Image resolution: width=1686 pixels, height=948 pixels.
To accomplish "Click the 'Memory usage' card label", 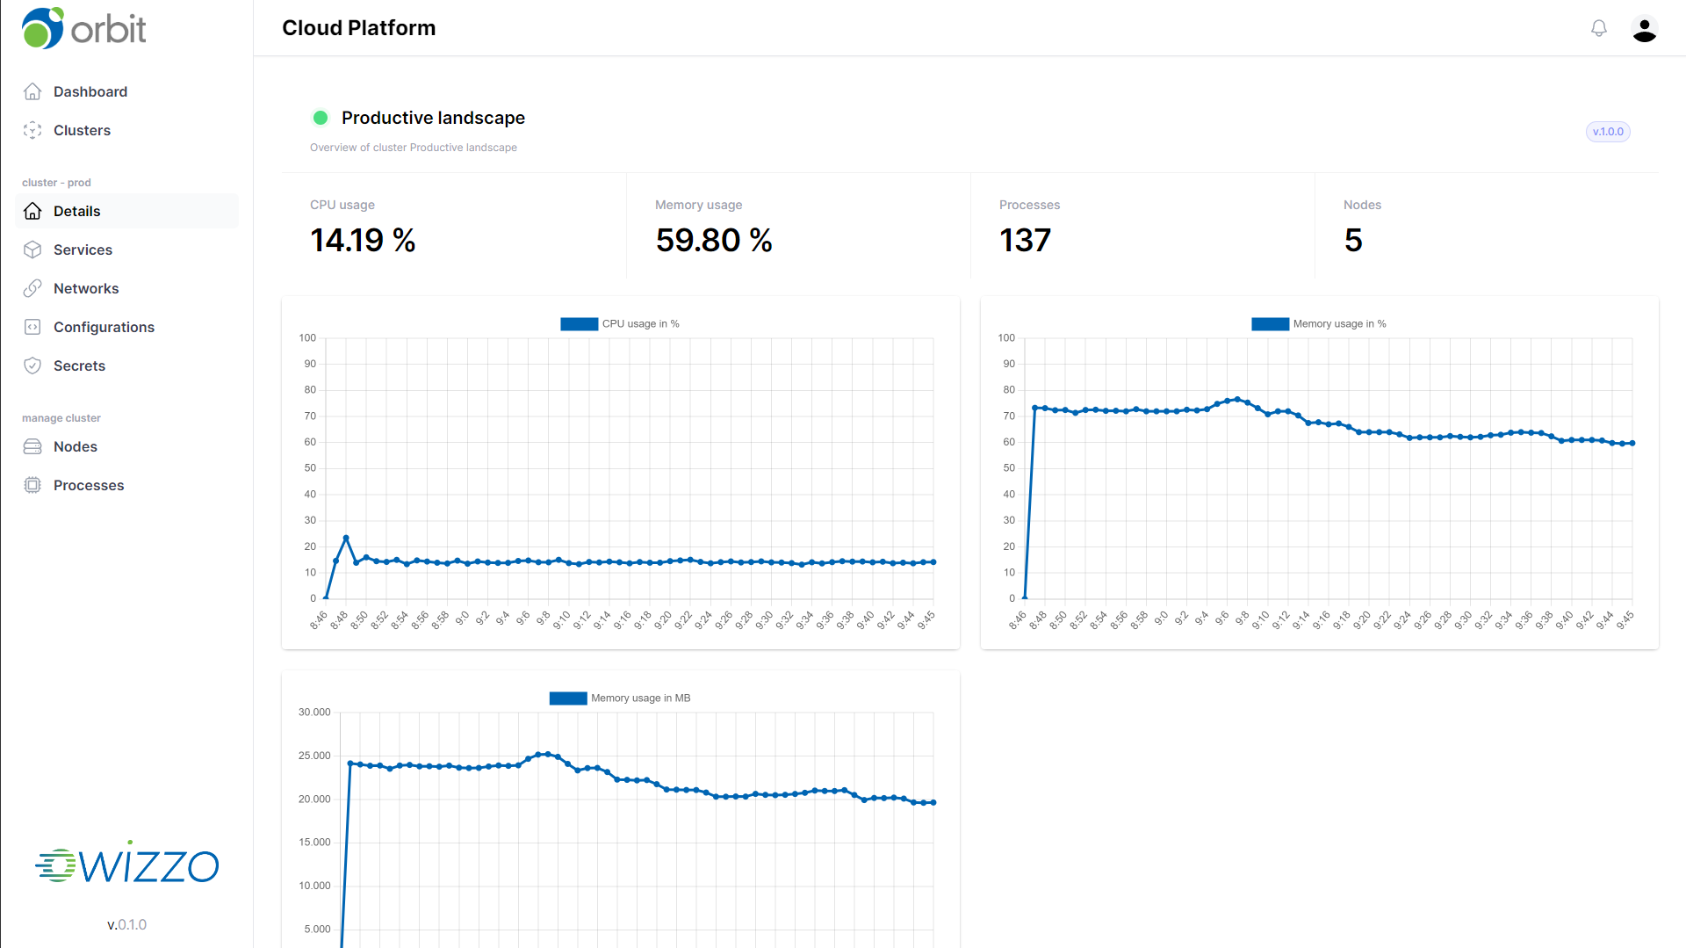I will [x=698, y=205].
